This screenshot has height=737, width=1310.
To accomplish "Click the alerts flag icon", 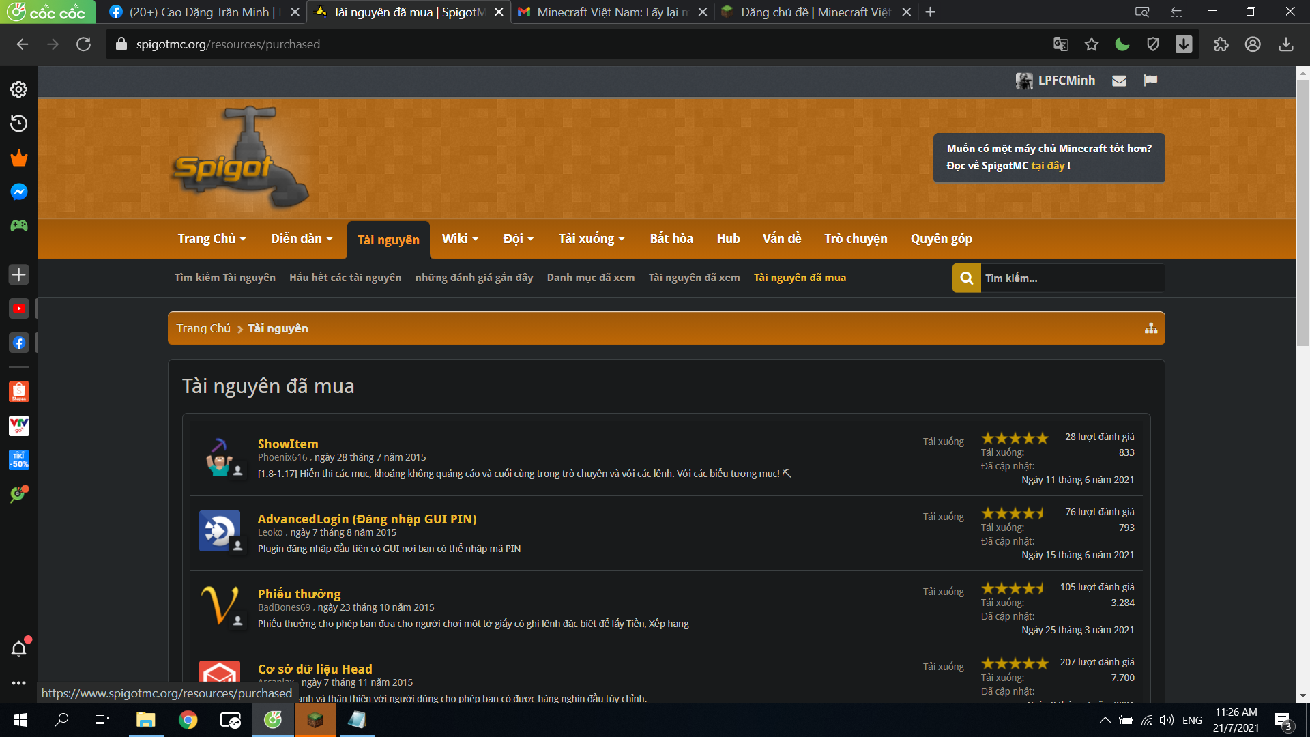I will pos(1150,81).
